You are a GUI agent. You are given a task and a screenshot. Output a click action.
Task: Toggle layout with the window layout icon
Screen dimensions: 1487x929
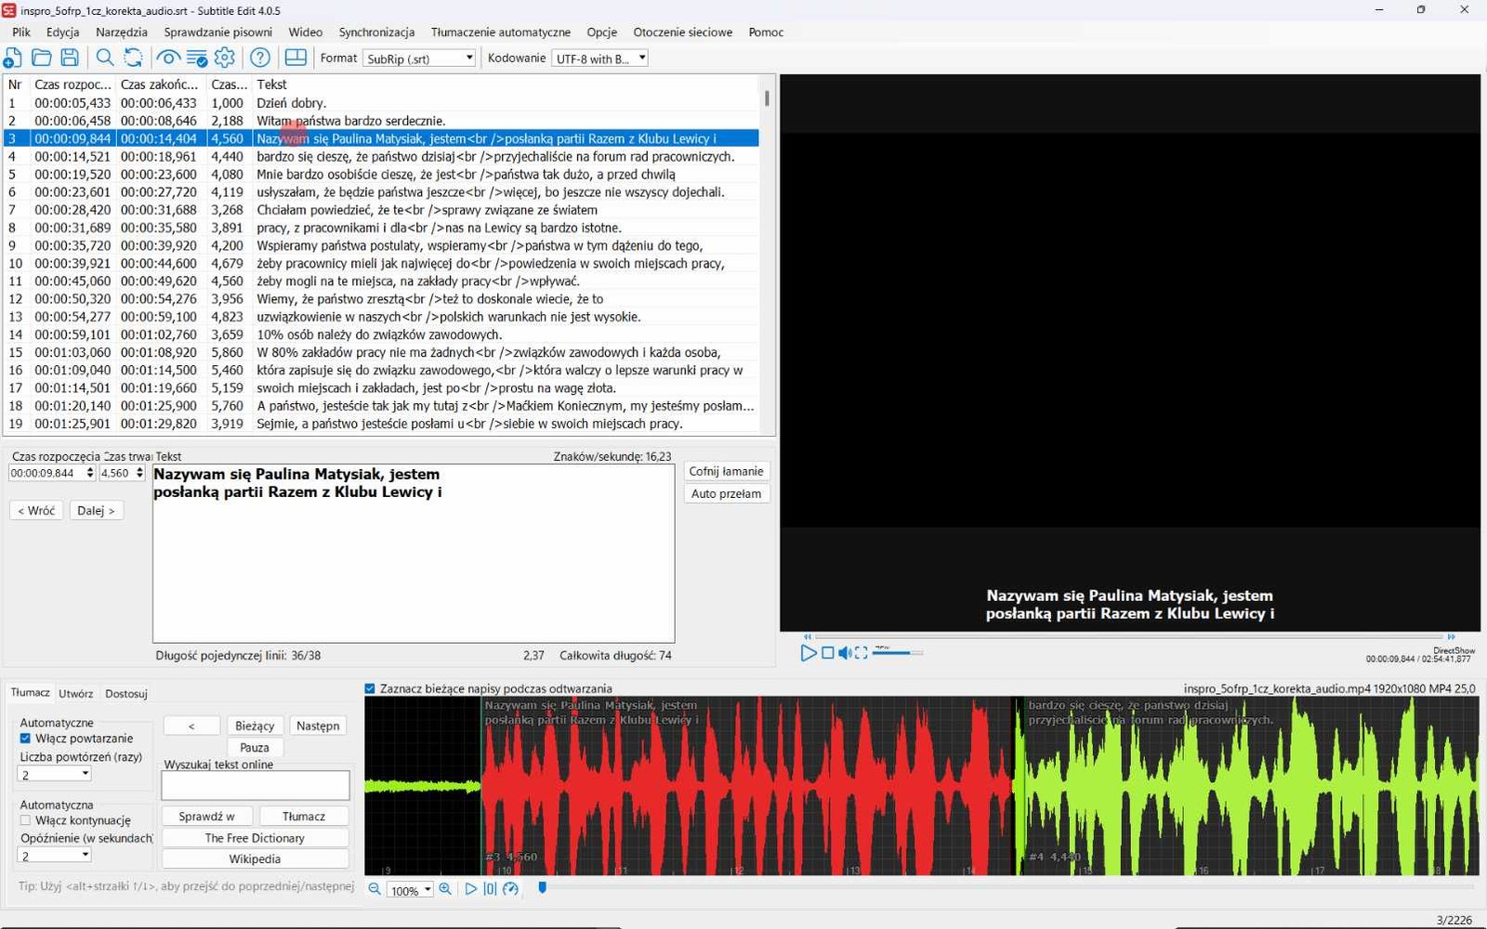pyautogui.click(x=296, y=58)
